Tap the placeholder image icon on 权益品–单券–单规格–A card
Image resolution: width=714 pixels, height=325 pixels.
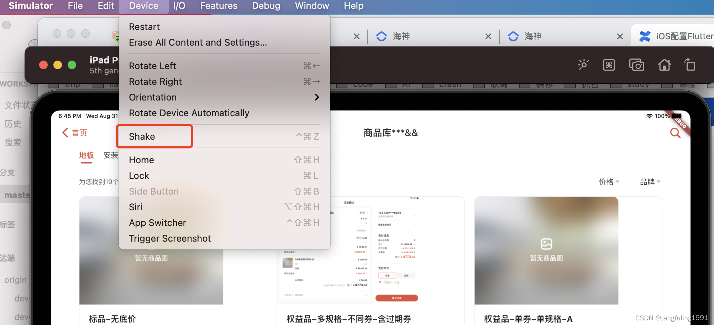pos(546,244)
